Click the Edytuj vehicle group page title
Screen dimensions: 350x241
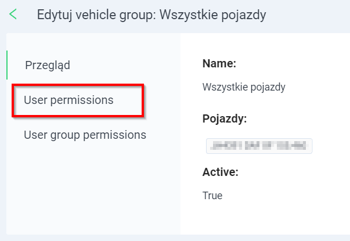click(x=151, y=15)
